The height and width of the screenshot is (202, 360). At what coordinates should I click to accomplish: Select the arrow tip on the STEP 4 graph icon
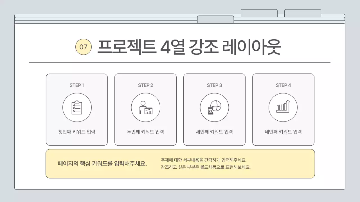(288, 101)
